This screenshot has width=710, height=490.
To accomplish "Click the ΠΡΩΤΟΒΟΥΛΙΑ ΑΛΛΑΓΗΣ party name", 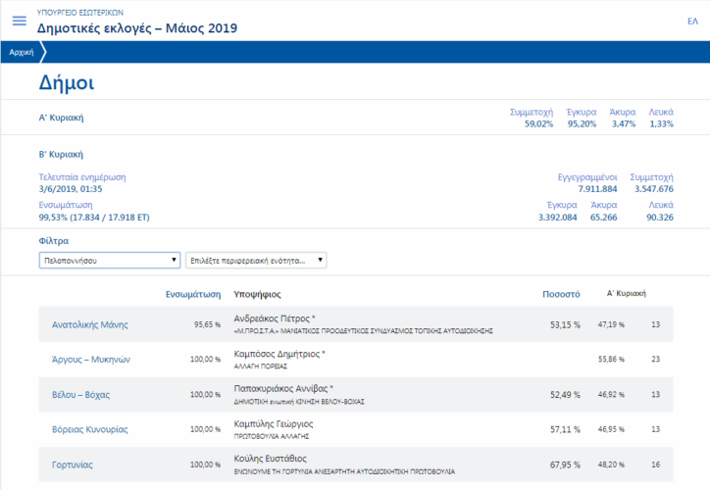I will point(272,437).
